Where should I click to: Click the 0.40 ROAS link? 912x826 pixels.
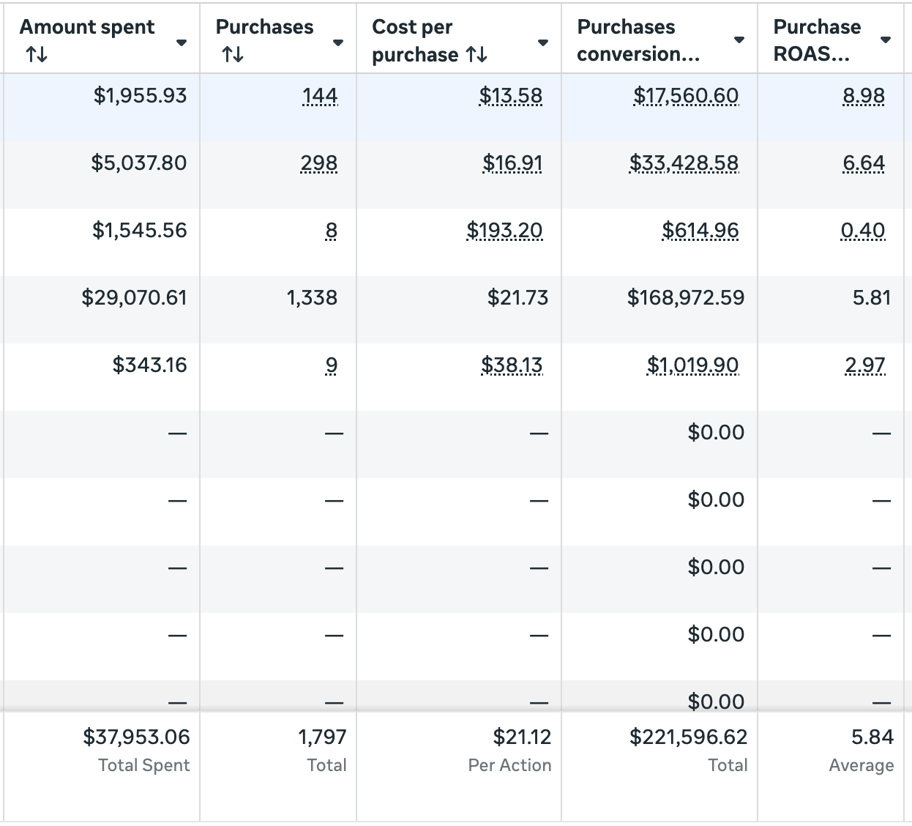[x=863, y=231]
